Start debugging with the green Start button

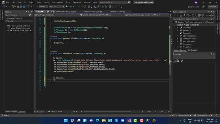click(70, 7)
